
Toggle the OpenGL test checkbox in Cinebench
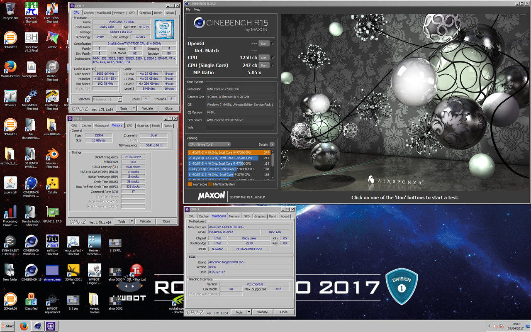tap(273, 43)
